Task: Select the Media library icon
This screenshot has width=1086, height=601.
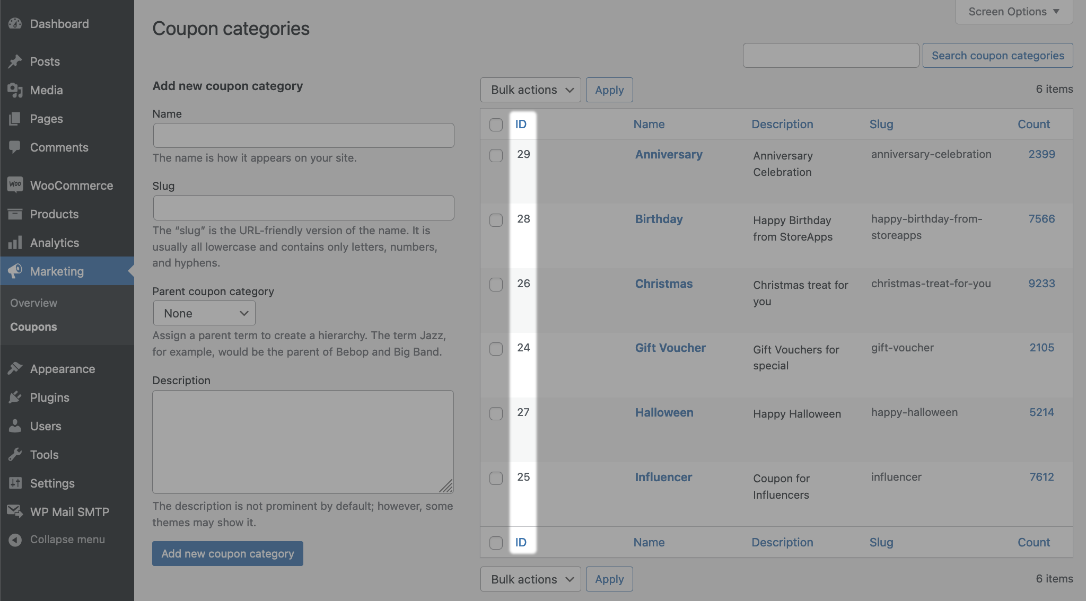Action: (x=15, y=90)
